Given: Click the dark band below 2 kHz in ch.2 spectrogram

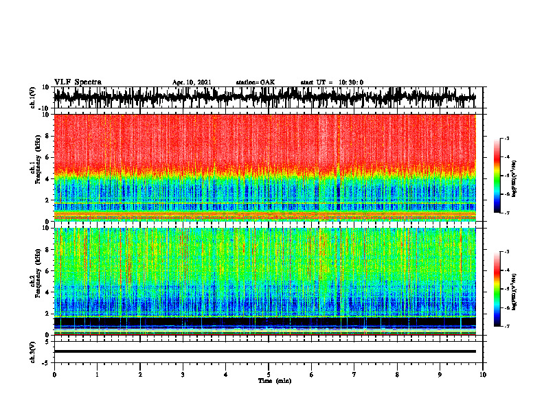Looking at the screenshot, I should [264, 322].
